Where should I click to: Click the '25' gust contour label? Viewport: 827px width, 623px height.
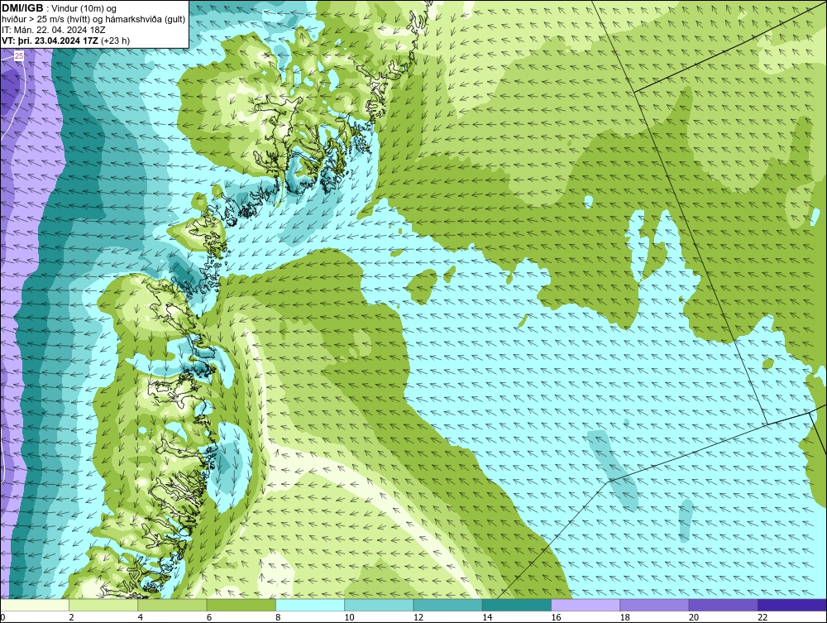tap(18, 55)
